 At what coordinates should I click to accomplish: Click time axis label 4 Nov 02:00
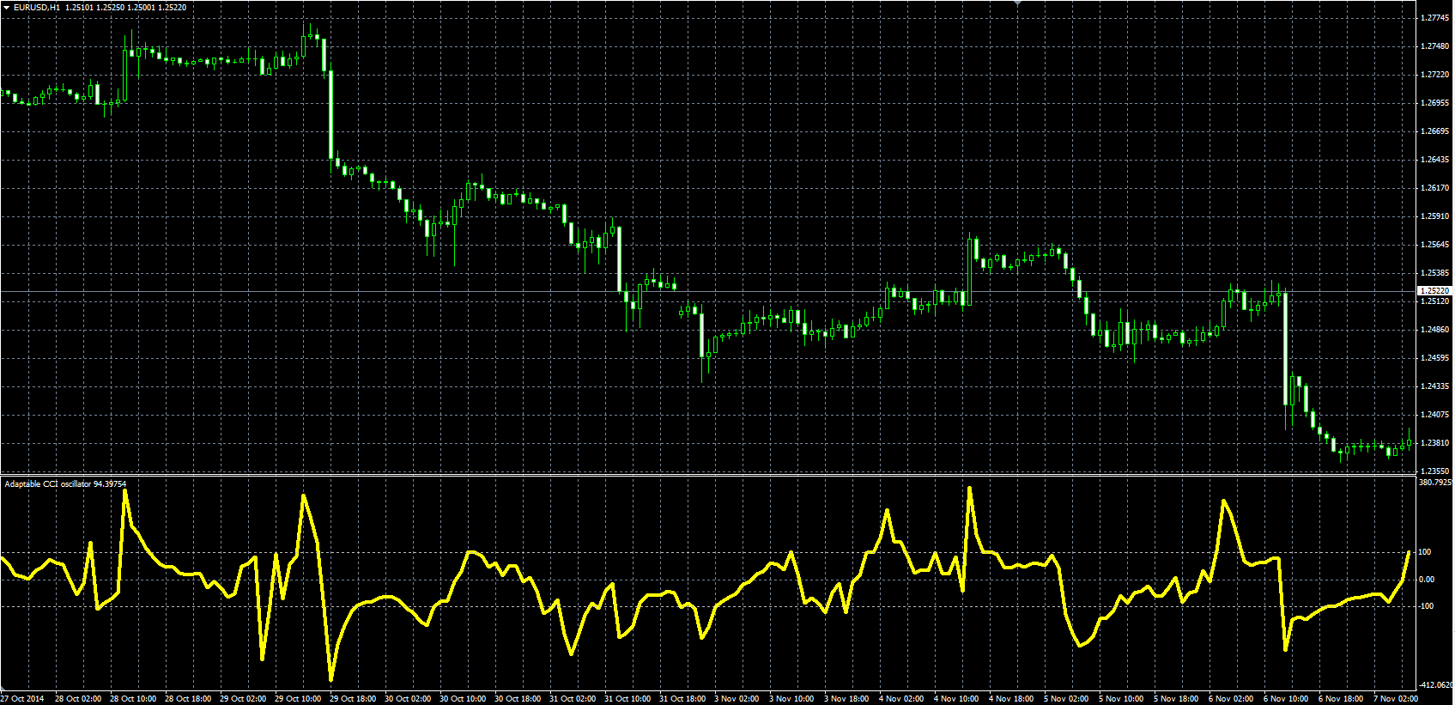tap(901, 699)
